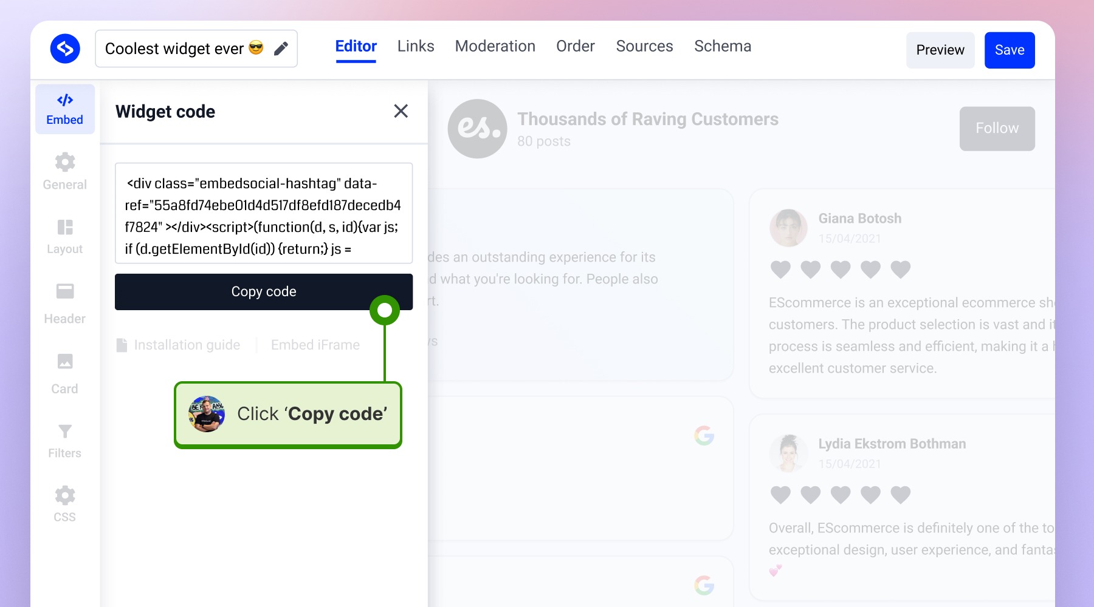Click the first heart in Giana Botosh's review

point(781,269)
